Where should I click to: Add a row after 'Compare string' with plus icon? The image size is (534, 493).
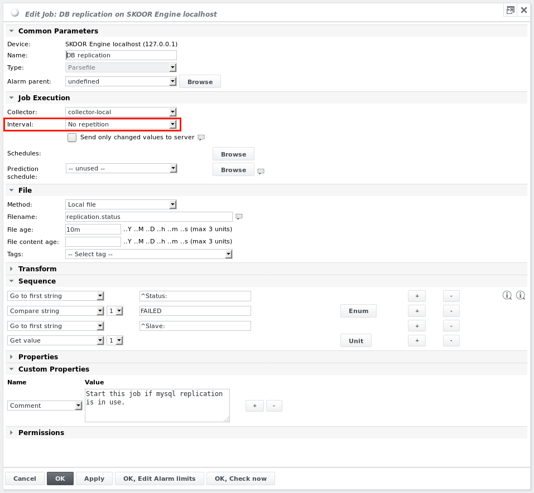[417, 311]
